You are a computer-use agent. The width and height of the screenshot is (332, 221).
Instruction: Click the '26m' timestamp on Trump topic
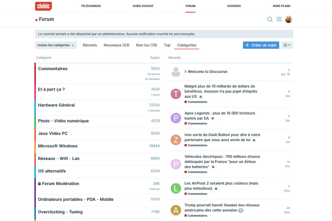[x=287, y=213]
